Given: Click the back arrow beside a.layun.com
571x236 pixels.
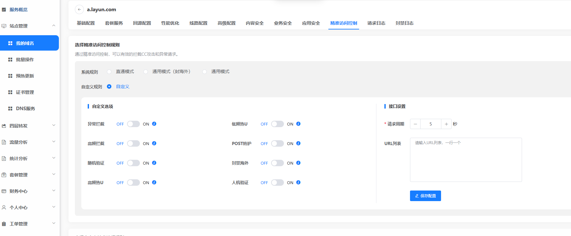Looking at the screenshot, I should [x=79, y=10].
